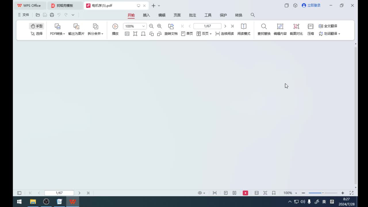This screenshot has height=207, width=368.
Task: Click the open folder icon in quick toolbar
Action: tap(38, 15)
